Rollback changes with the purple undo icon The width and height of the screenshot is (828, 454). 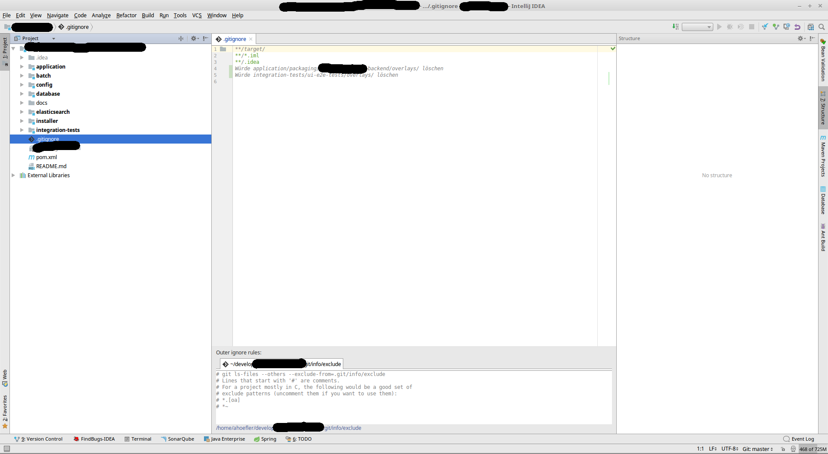point(798,26)
